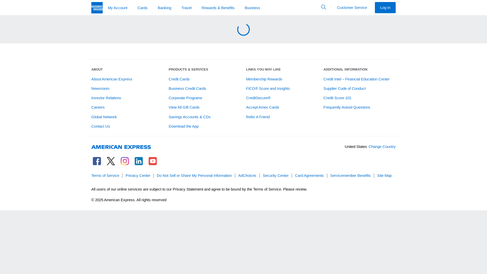
Task: Visit the Newsroom link
Action: pyautogui.click(x=100, y=89)
